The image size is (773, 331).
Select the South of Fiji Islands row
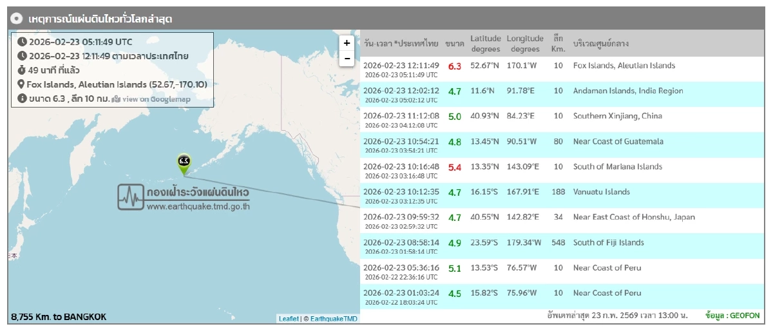(x=608, y=243)
